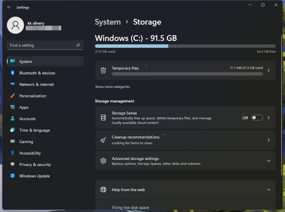Open the Storage Sense entry
The height and width of the screenshot is (212, 285).
click(185, 118)
